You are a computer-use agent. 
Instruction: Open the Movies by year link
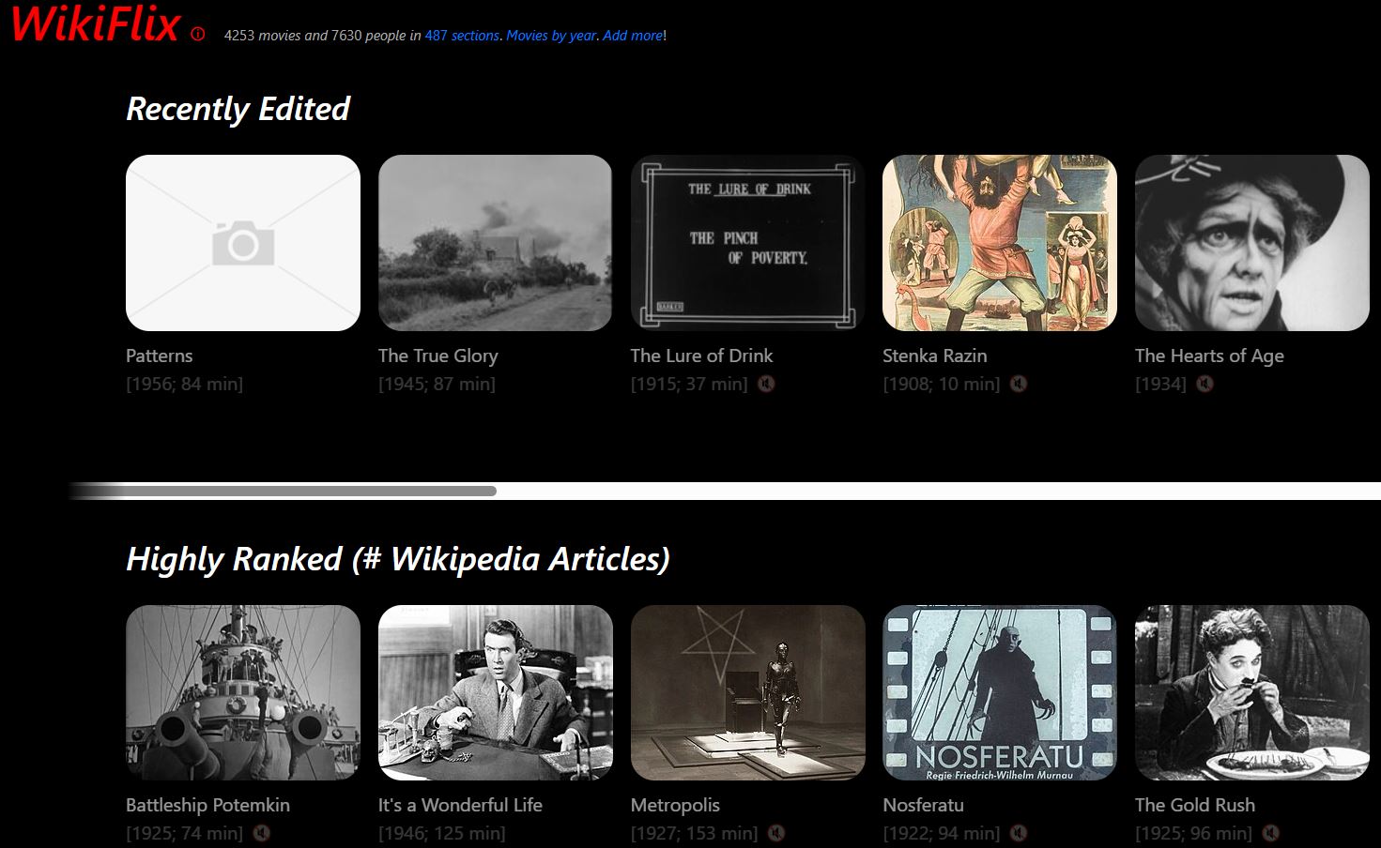pyautogui.click(x=551, y=35)
